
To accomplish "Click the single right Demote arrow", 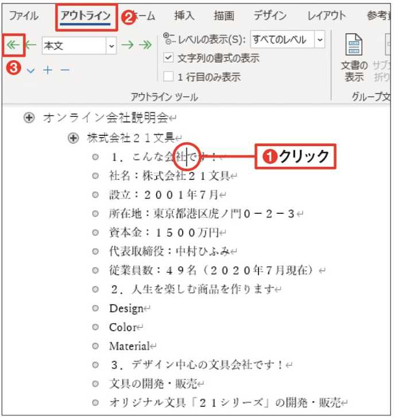I will (x=128, y=45).
